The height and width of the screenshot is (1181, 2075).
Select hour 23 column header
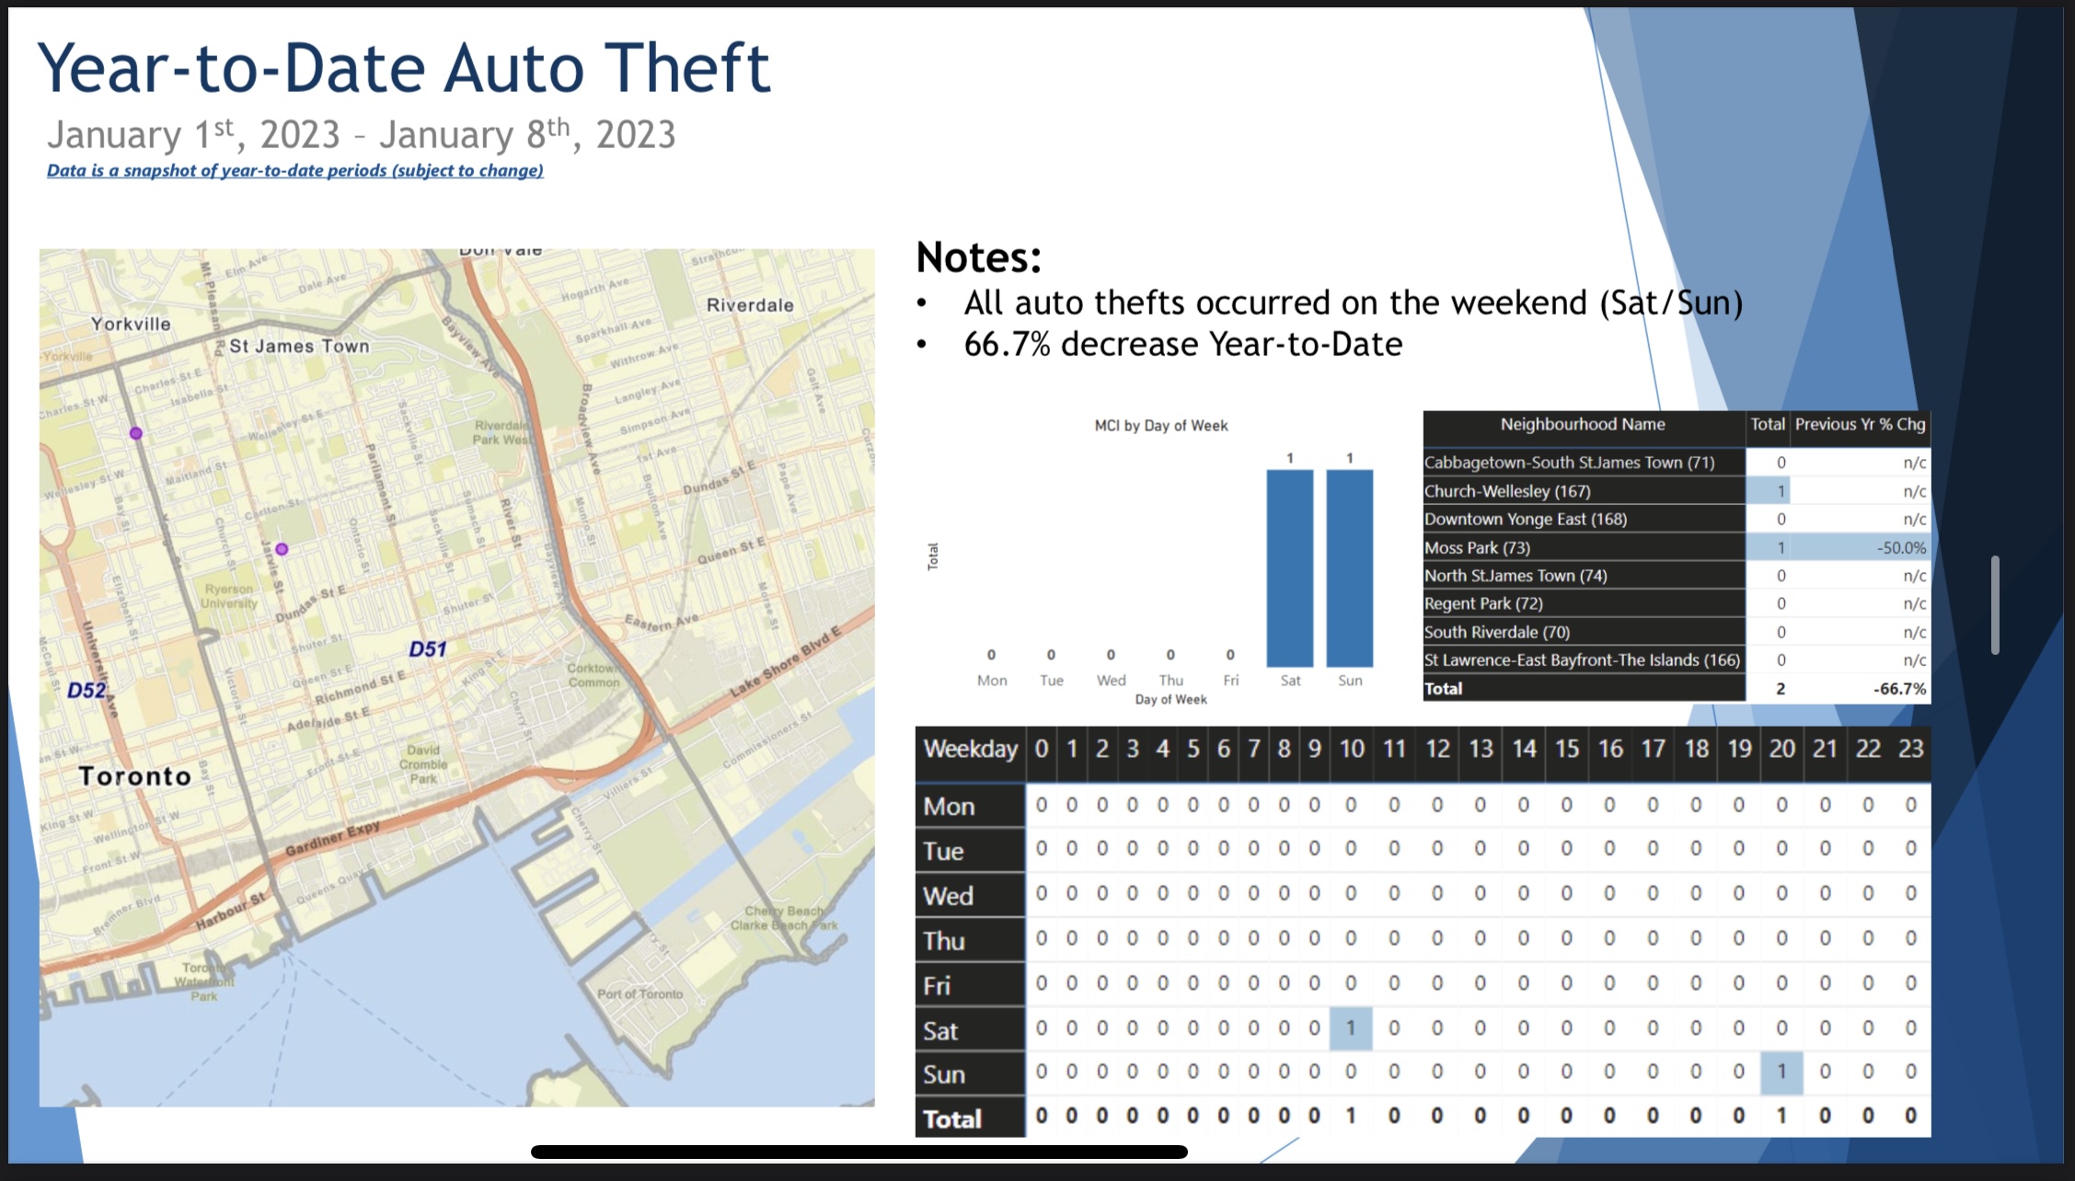coord(1910,749)
